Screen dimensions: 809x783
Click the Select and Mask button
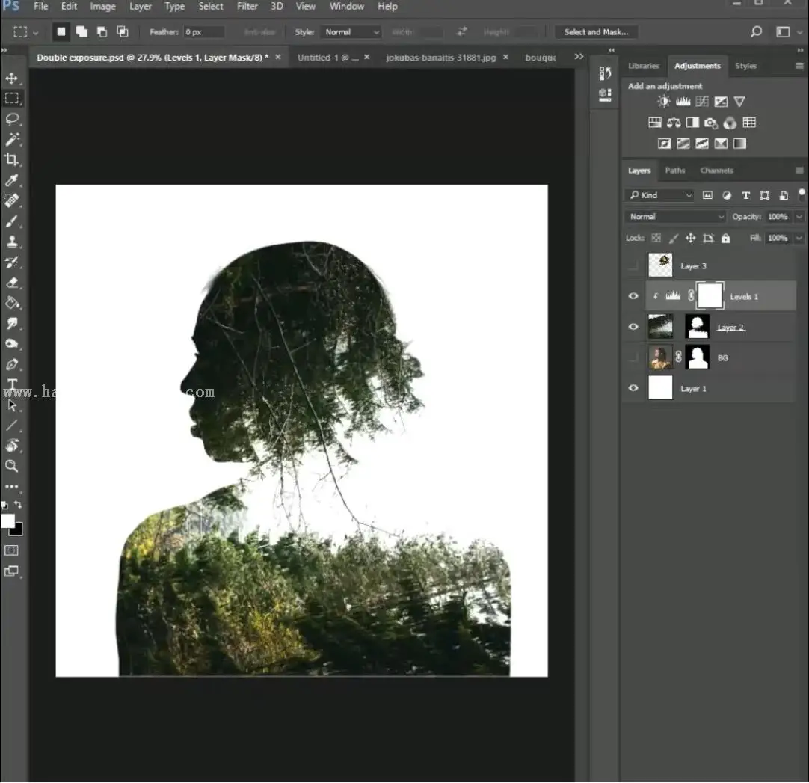point(596,32)
